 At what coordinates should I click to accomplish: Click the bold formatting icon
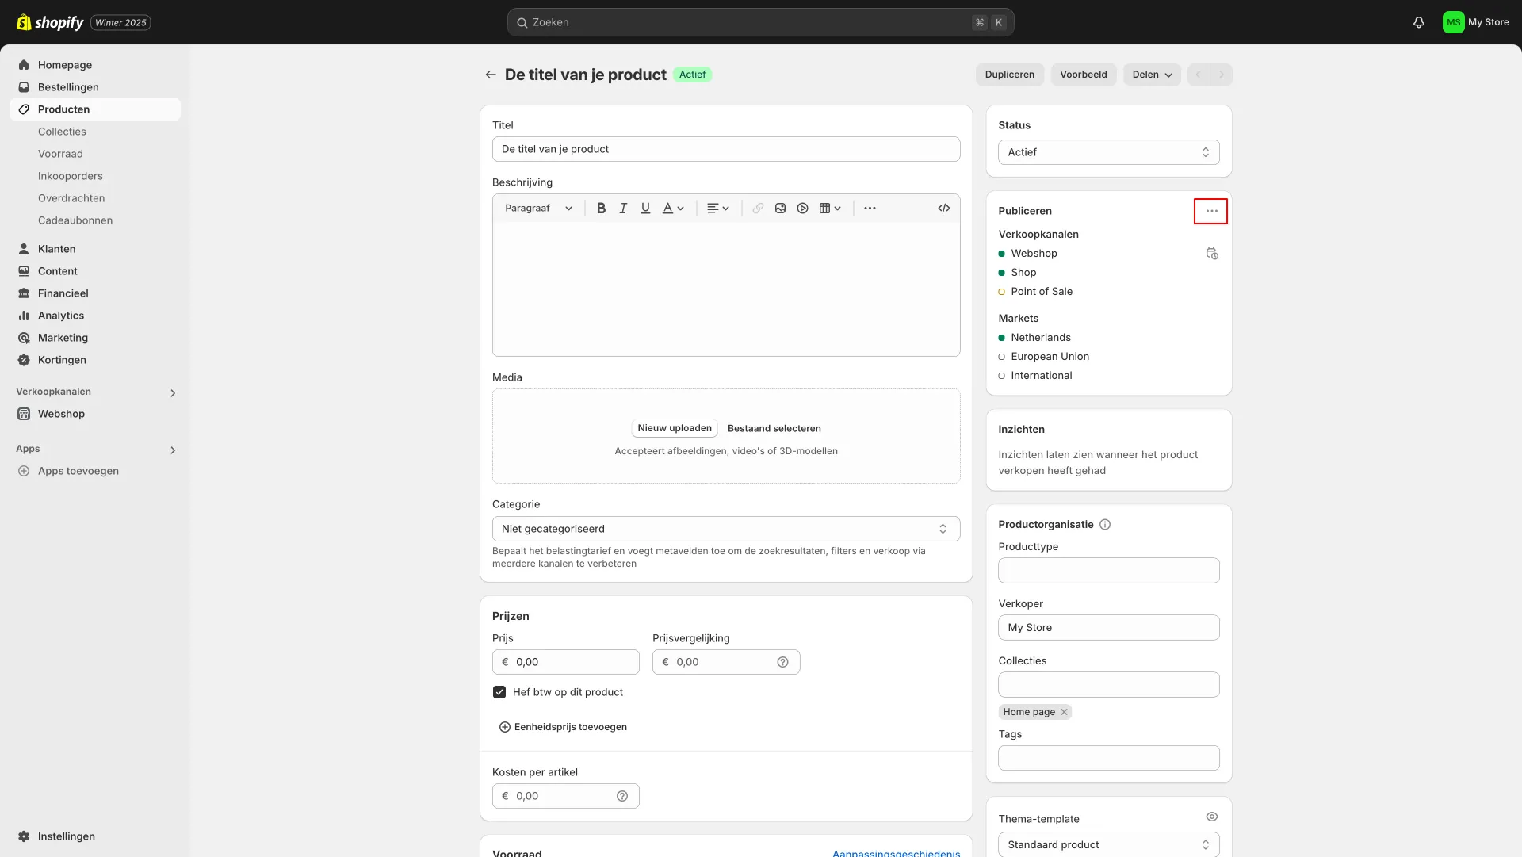point(601,208)
